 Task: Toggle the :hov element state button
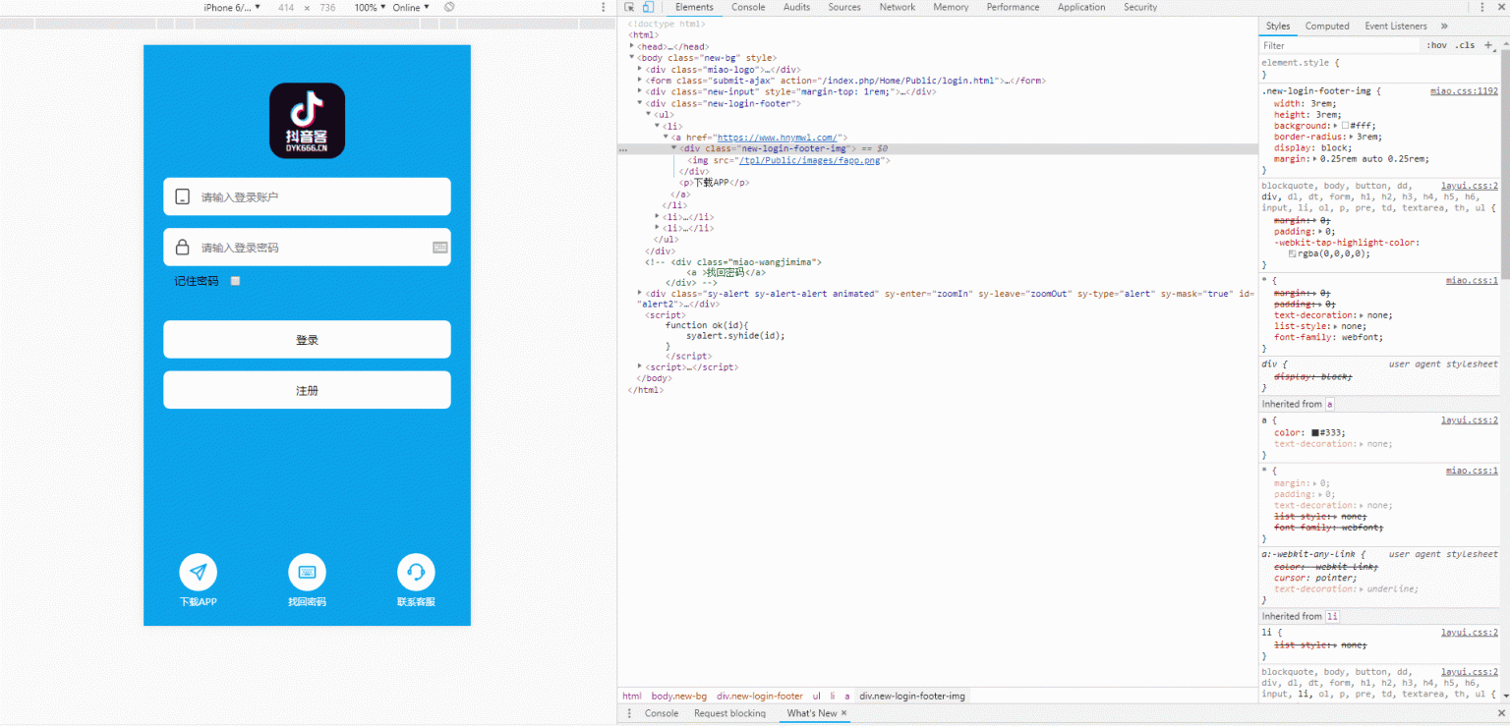[1436, 45]
